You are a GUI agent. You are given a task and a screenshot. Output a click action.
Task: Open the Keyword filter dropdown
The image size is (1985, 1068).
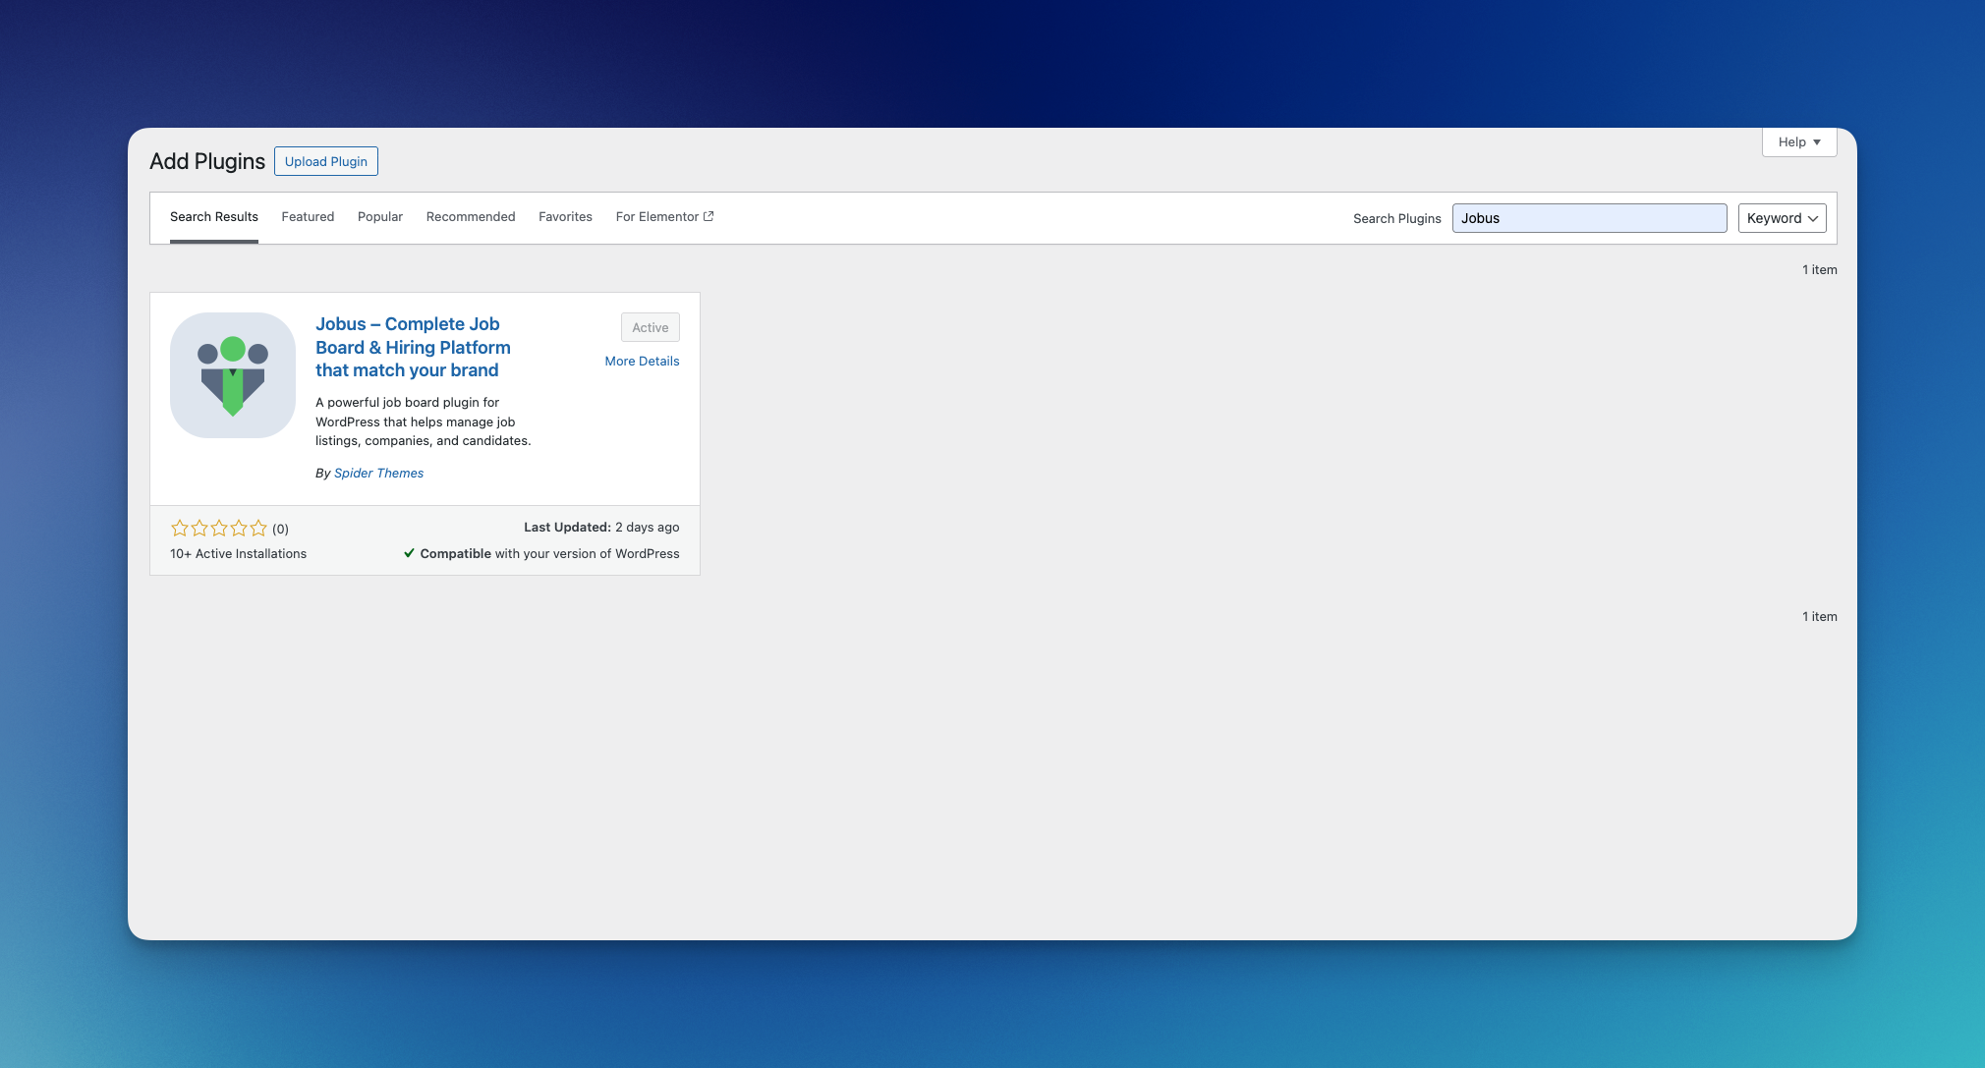tap(1780, 217)
